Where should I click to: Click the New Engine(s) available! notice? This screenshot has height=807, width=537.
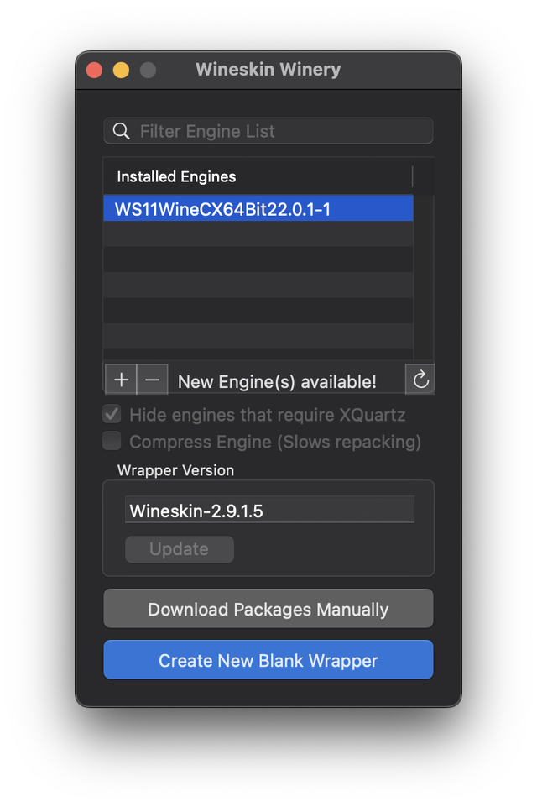click(277, 381)
